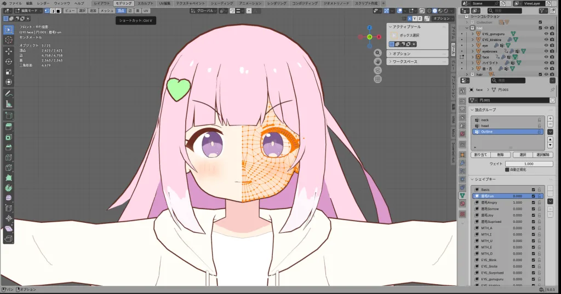Select the Measure tool

[9, 104]
